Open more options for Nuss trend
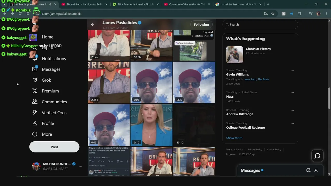Viewport: 331px width, 186px height. pyautogui.click(x=292, y=92)
